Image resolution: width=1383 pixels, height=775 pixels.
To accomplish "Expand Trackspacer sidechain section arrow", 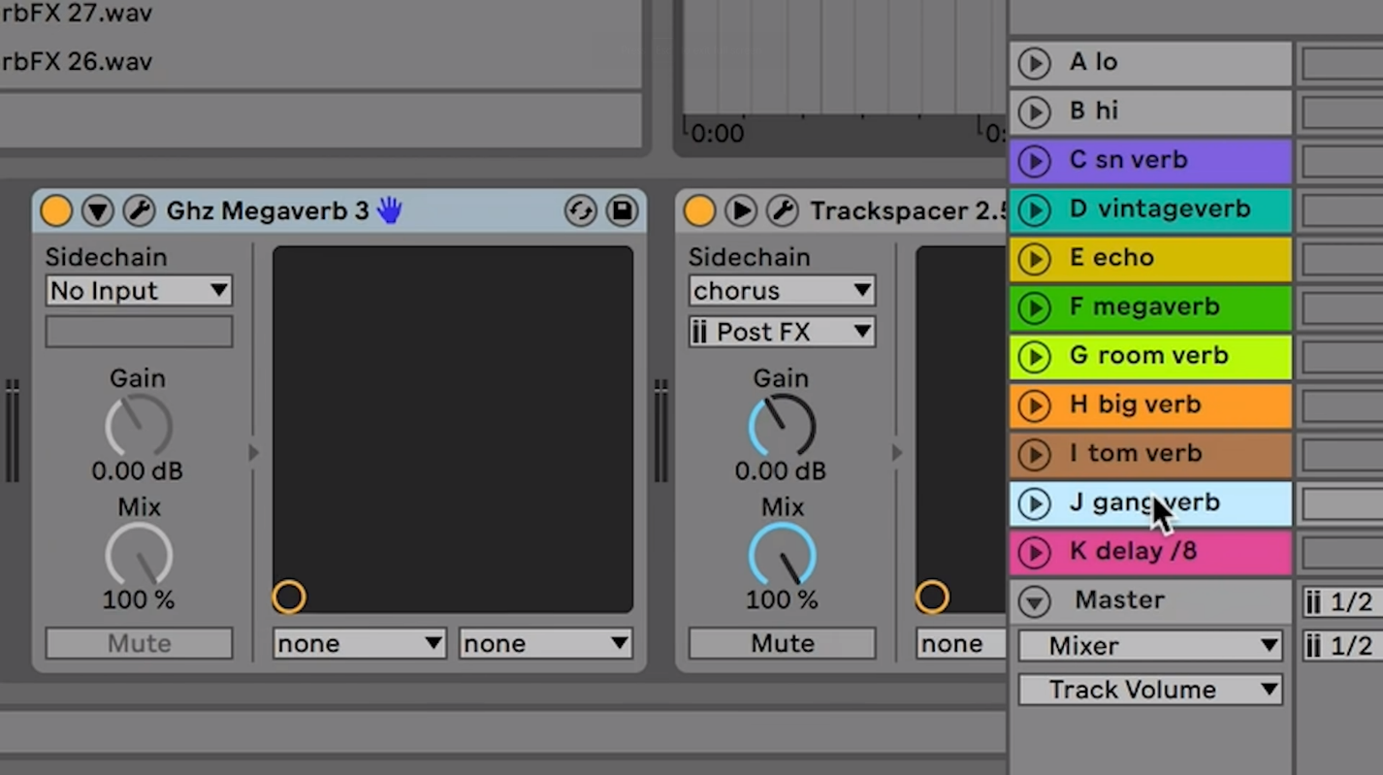I will point(897,452).
